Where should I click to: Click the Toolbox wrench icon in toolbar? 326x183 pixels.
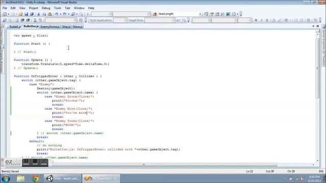223,14
